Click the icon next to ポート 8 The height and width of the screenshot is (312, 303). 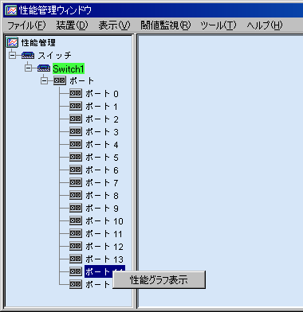pyautogui.click(x=76, y=195)
